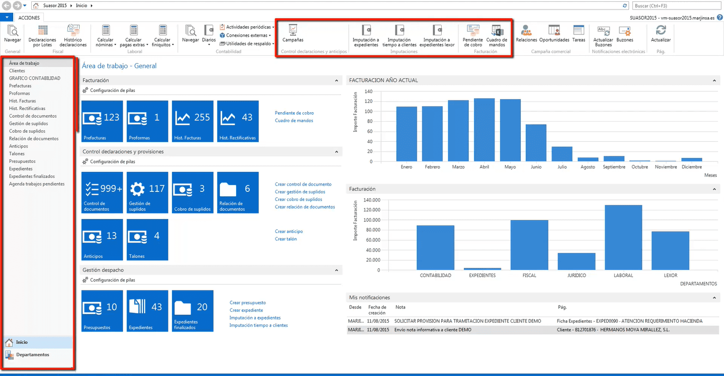Open Pendiente de cobro ribbon icon
Image resolution: width=724 pixels, height=376 pixels.
(473, 36)
